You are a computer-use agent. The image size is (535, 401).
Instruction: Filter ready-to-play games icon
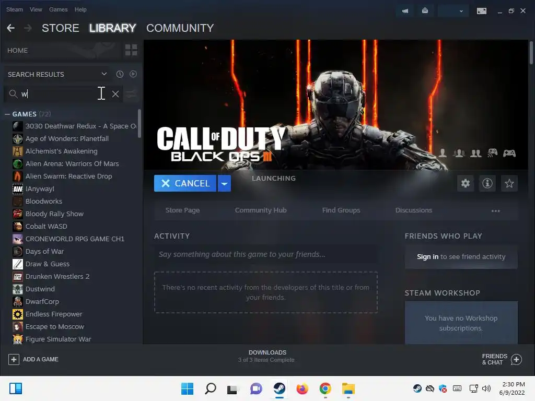[133, 74]
